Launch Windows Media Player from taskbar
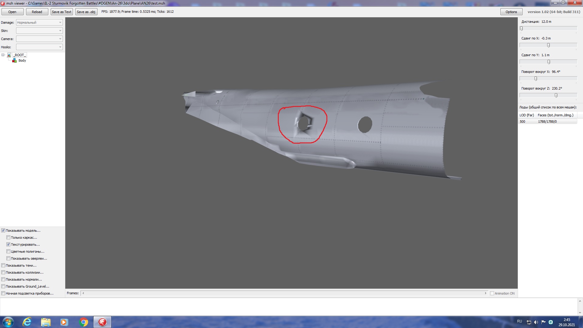This screenshot has width=583, height=328. (64, 322)
